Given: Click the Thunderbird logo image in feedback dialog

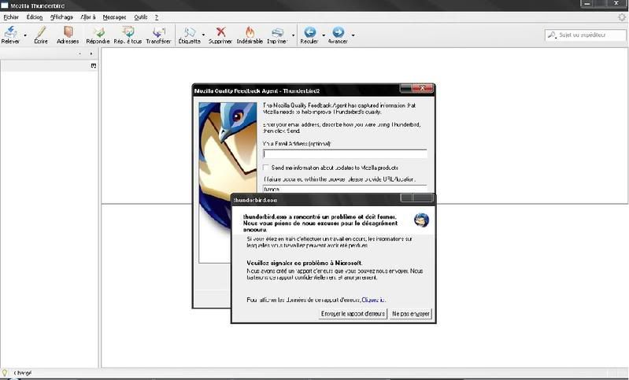Looking at the screenshot, I should click(x=228, y=183).
